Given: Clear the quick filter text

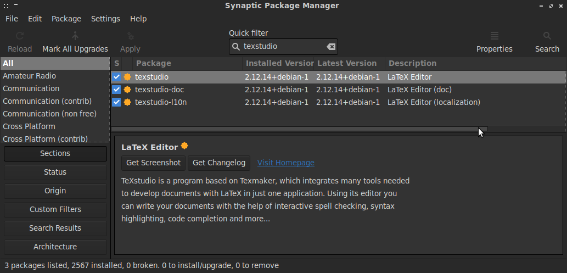Looking at the screenshot, I should pos(331,47).
